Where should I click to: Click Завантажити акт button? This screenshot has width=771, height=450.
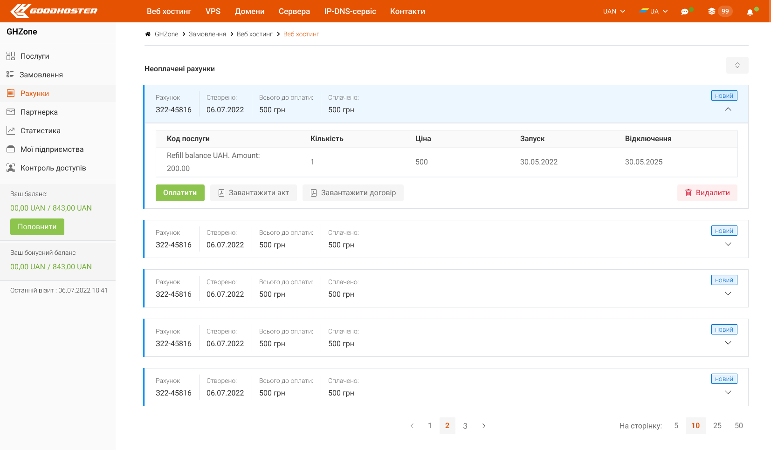[x=254, y=193]
